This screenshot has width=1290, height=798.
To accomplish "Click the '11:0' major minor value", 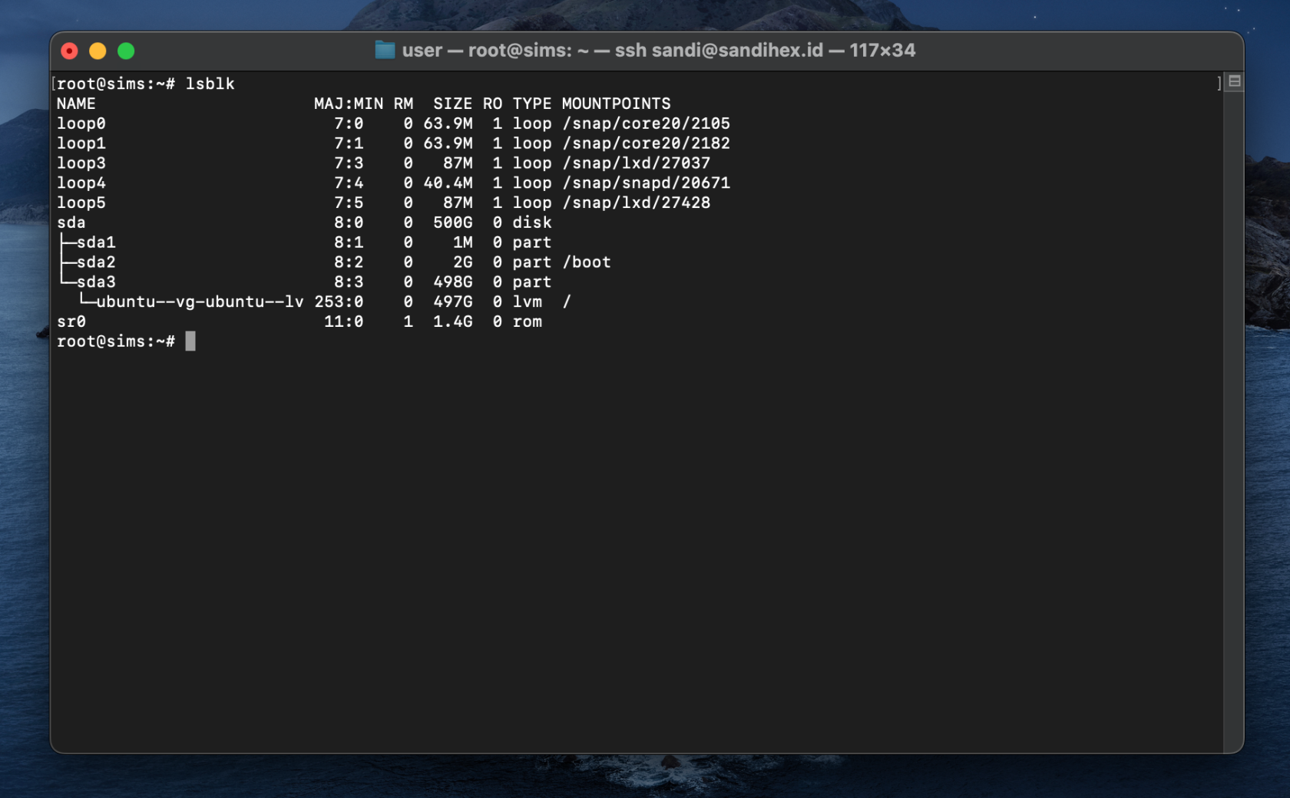I will [x=343, y=322].
